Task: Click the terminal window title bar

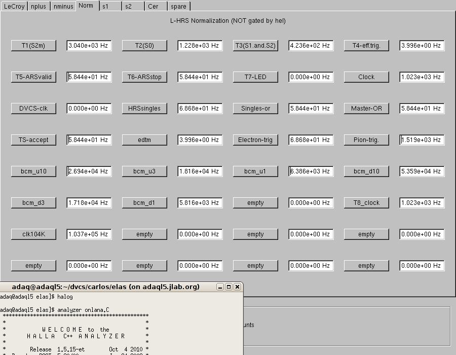Action: [x=121, y=287]
